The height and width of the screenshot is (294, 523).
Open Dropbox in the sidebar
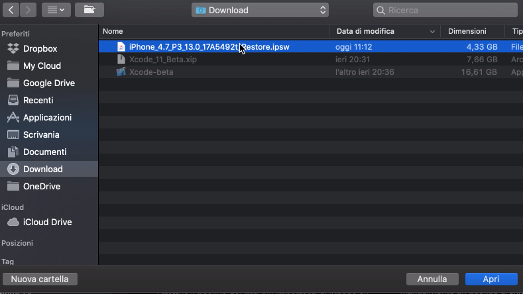pos(40,48)
